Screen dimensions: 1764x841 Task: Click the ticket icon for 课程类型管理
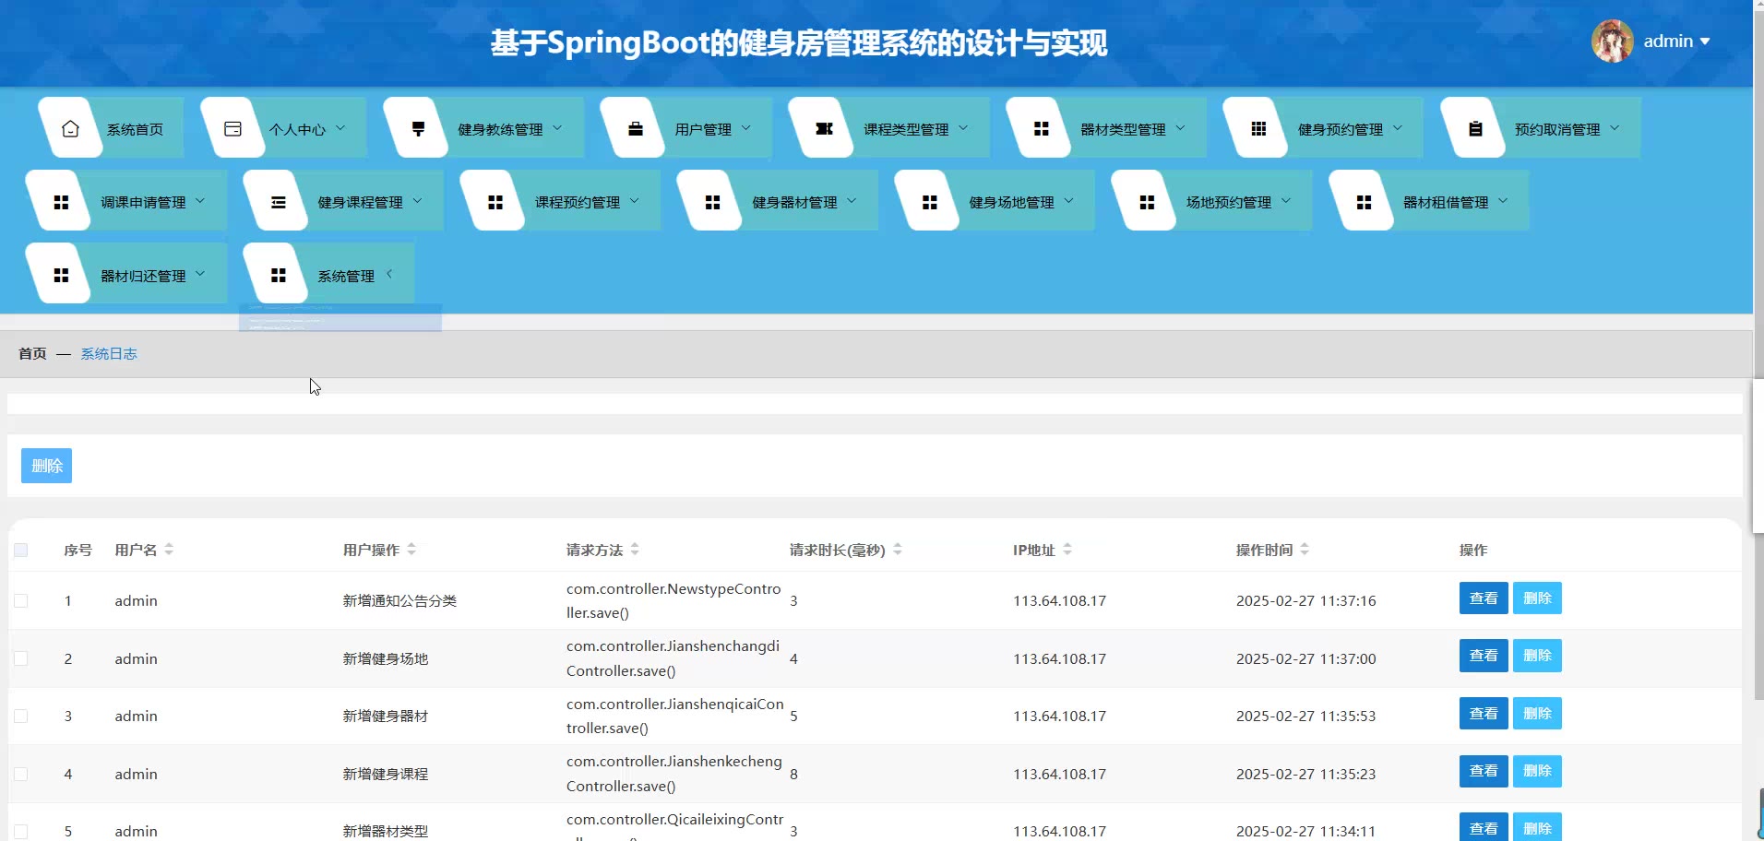[824, 129]
